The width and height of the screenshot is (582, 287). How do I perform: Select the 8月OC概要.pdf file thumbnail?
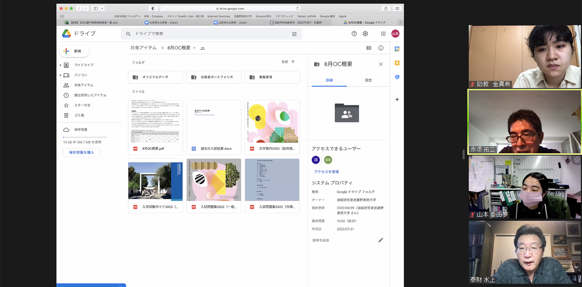pyautogui.click(x=155, y=128)
